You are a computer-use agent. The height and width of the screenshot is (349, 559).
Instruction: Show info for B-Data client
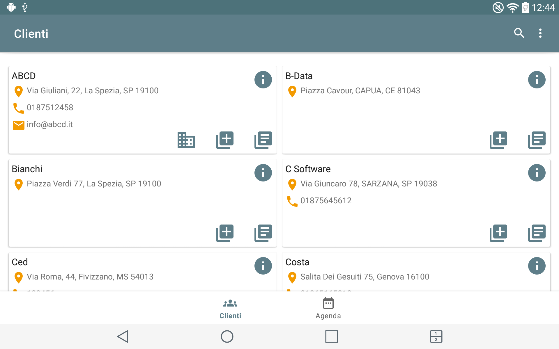click(537, 80)
